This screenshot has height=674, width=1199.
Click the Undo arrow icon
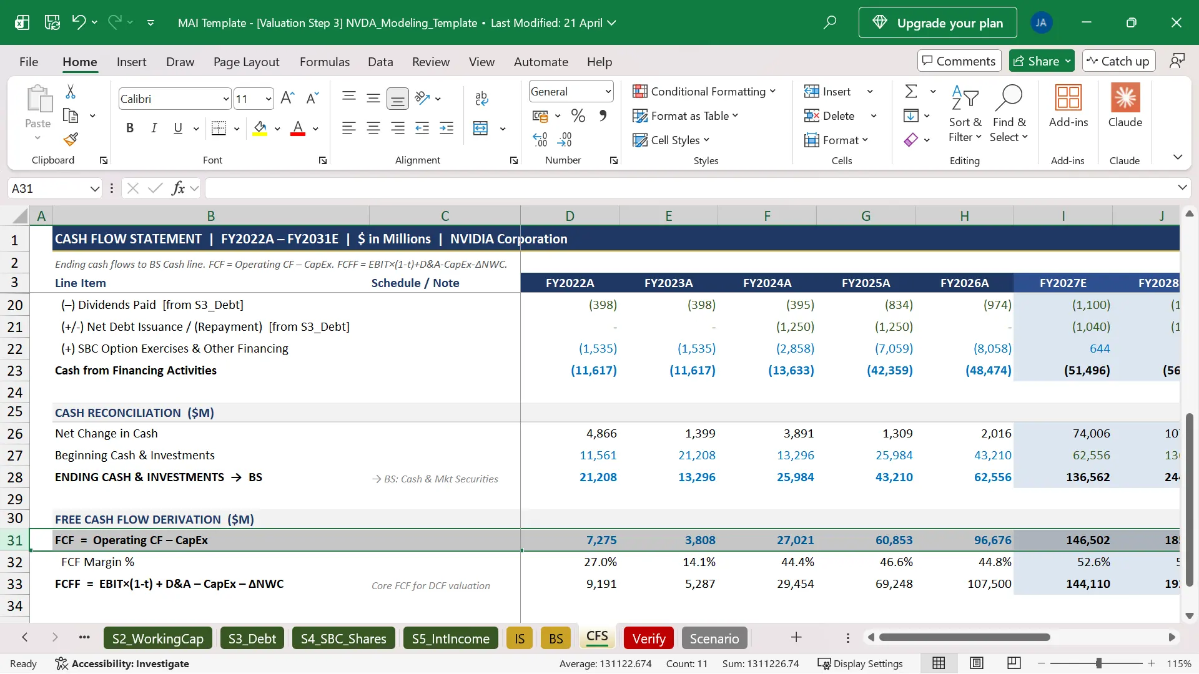pyautogui.click(x=79, y=22)
